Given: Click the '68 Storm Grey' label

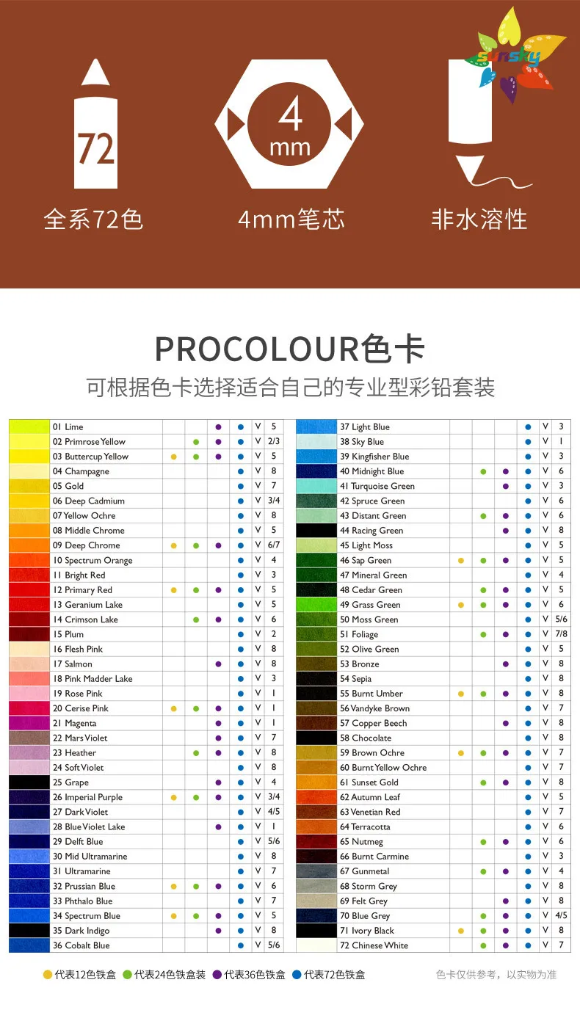Looking at the screenshot, I should tap(369, 886).
